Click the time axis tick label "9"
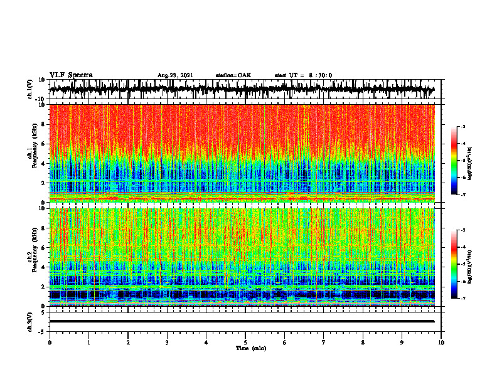The image size is (497, 384). pyautogui.click(x=402, y=343)
